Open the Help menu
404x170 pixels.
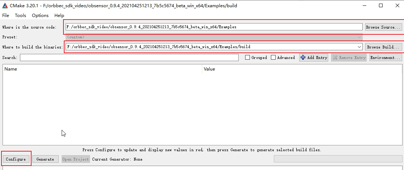(x=59, y=16)
